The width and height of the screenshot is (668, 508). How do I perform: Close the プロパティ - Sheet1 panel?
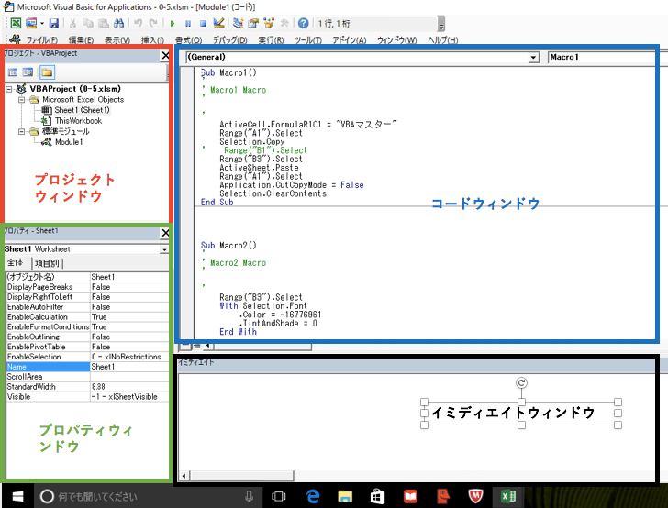pos(165,233)
